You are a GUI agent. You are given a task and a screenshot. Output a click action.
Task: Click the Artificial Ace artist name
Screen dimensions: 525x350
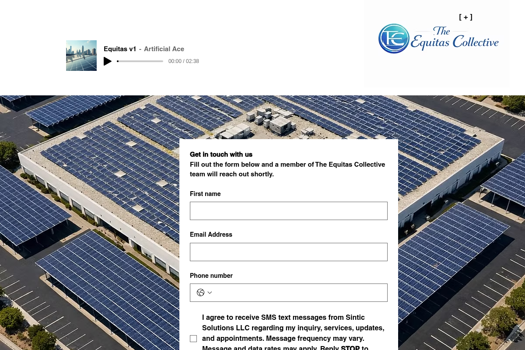point(164,49)
